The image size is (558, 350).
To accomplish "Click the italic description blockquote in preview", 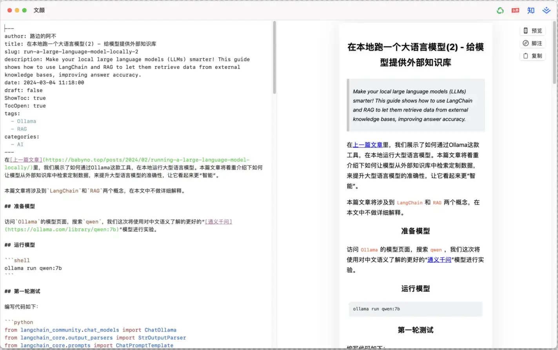I will [416, 105].
